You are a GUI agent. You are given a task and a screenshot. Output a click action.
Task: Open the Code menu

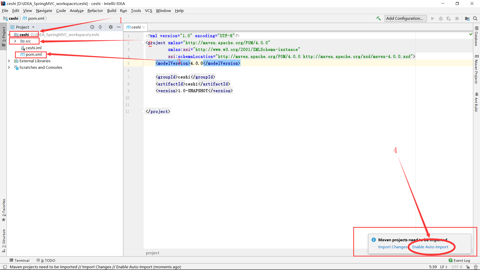[x=61, y=10]
